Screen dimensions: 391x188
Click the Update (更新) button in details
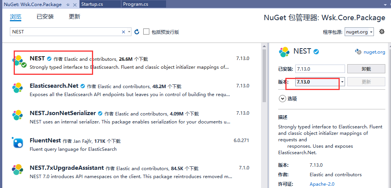coord(366,82)
